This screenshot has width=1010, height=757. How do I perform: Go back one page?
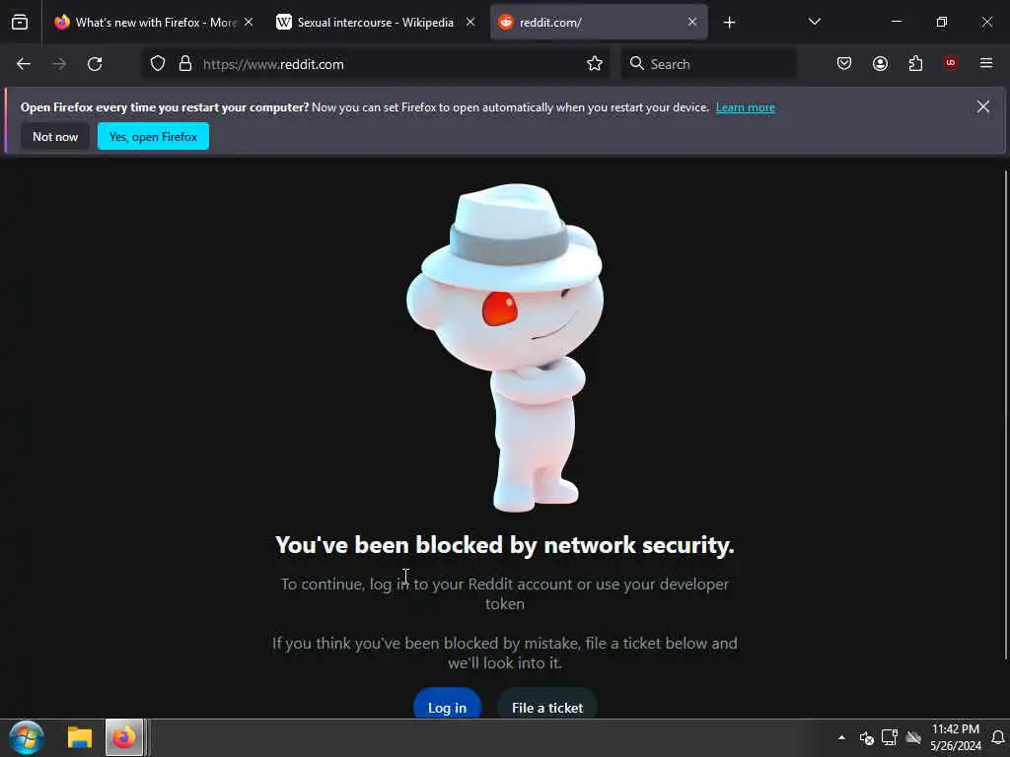24,64
